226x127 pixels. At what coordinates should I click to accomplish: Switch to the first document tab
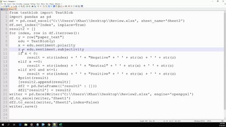4,9
